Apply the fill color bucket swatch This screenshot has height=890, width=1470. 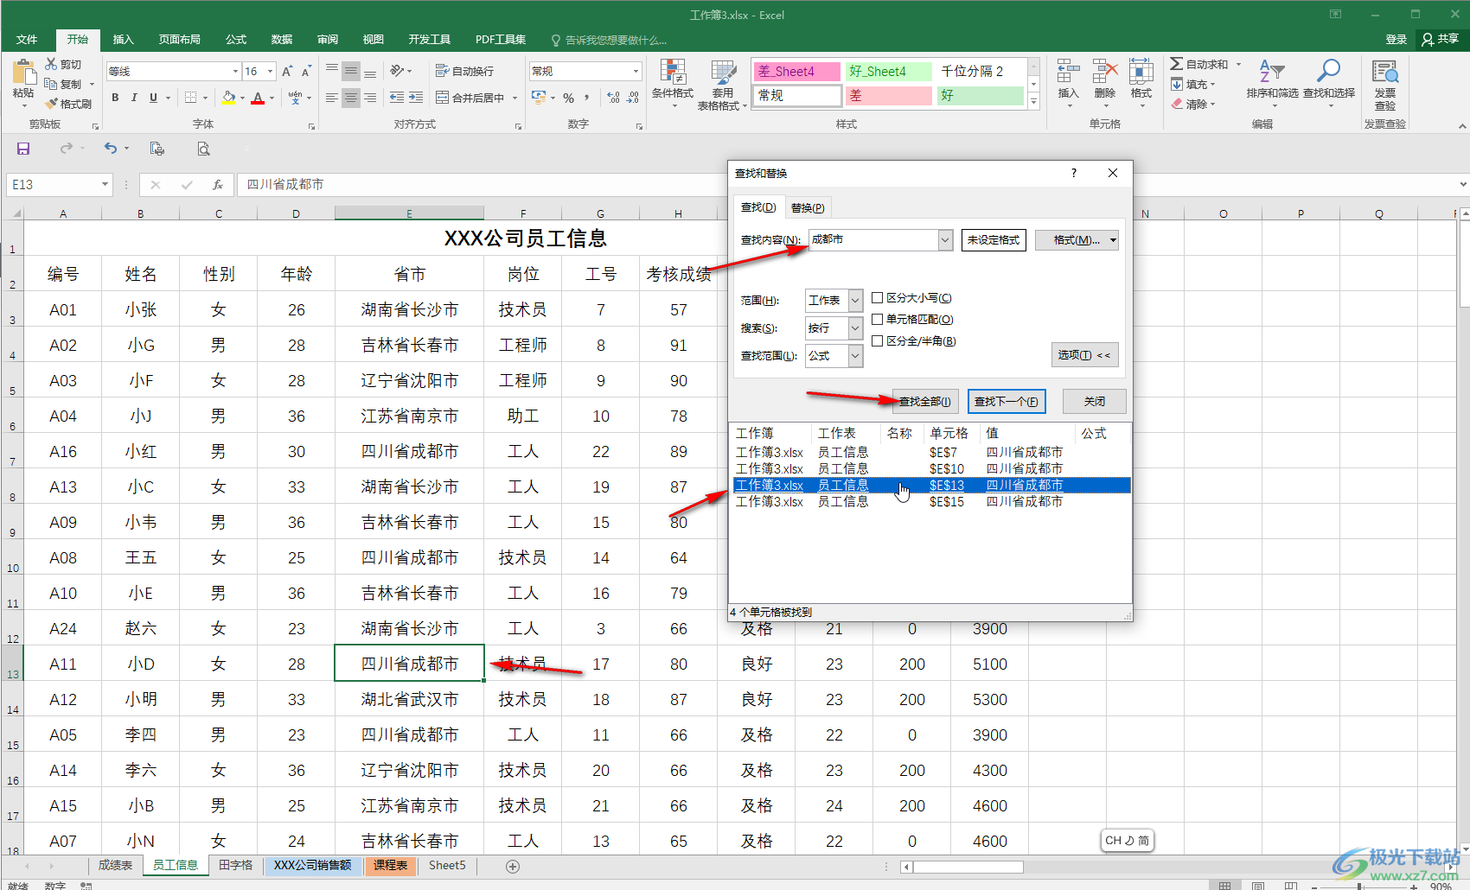(228, 98)
